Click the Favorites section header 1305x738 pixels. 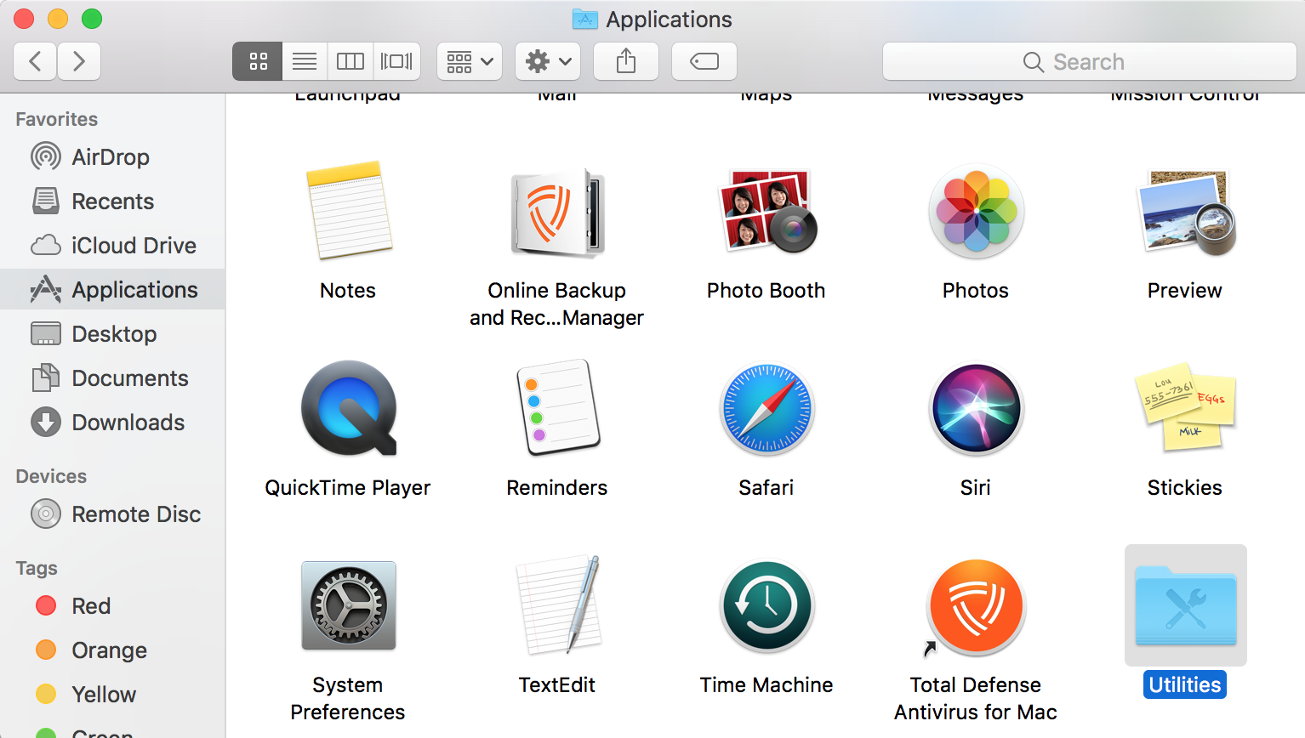point(57,119)
